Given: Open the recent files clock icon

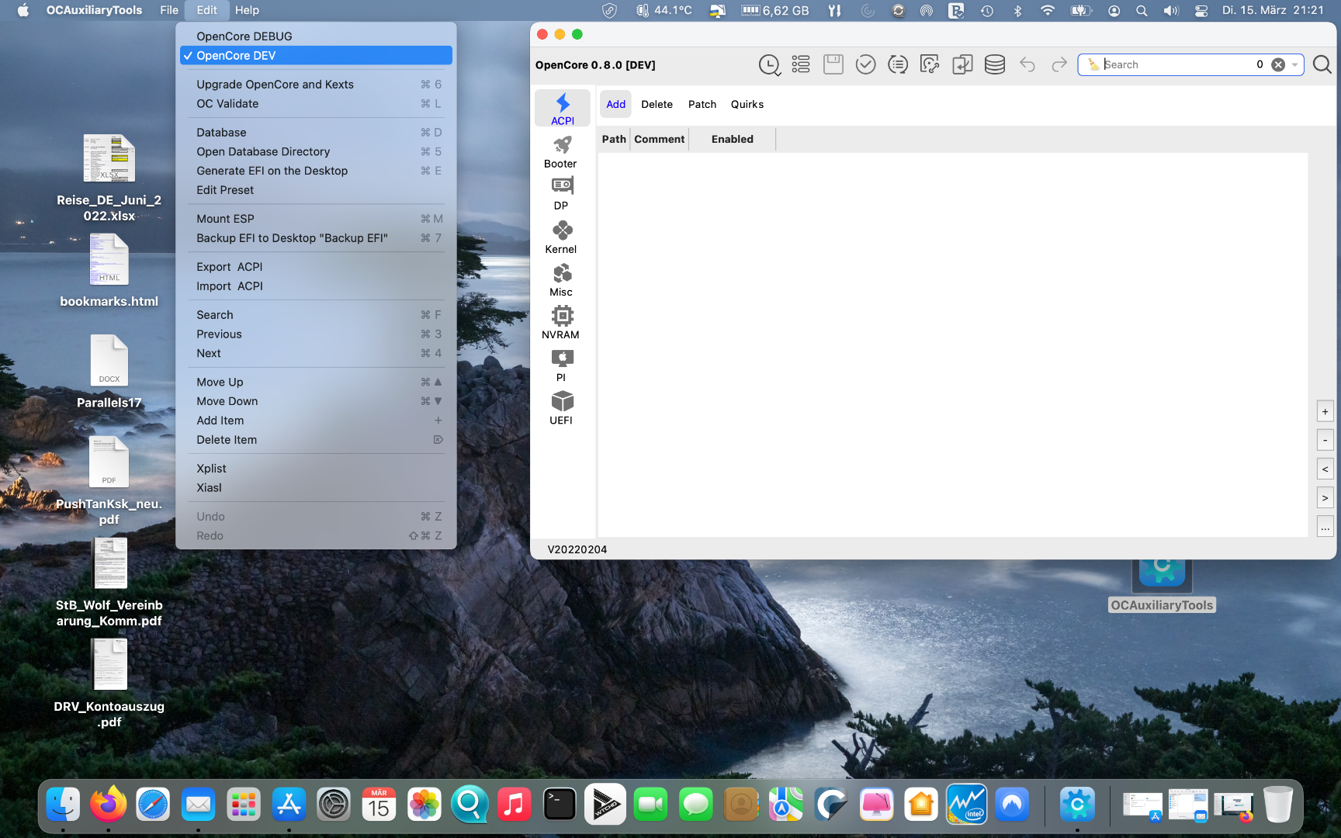Looking at the screenshot, I should click(769, 65).
